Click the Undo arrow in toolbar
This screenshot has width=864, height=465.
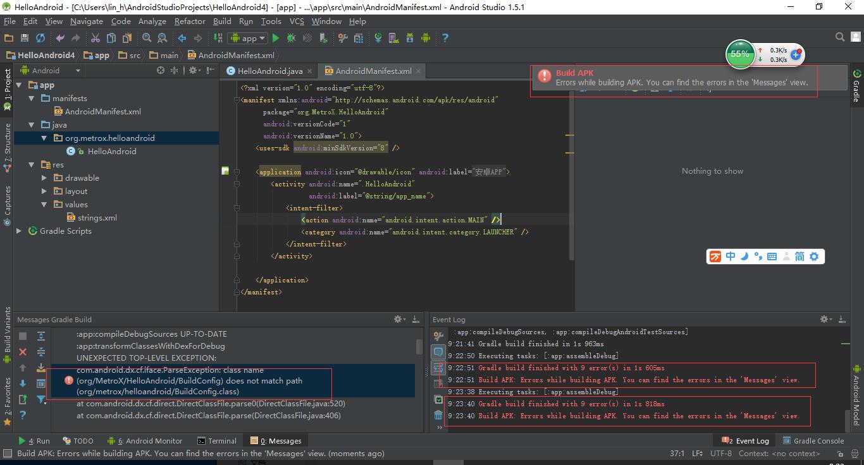point(60,38)
